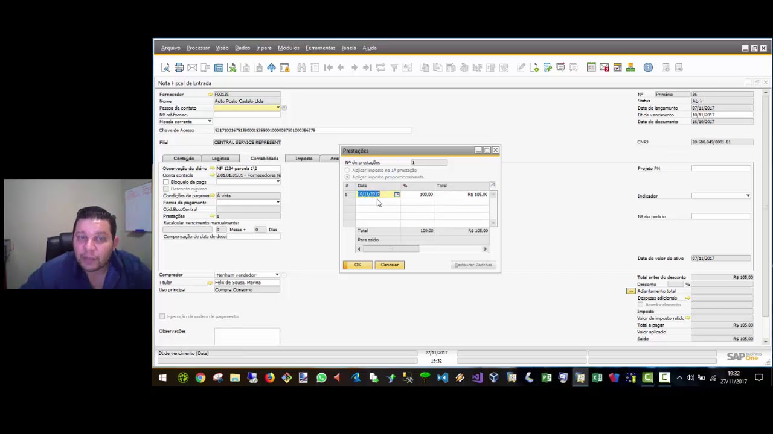Click the Observações text area
The width and height of the screenshot is (773, 434).
tap(247, 337)
